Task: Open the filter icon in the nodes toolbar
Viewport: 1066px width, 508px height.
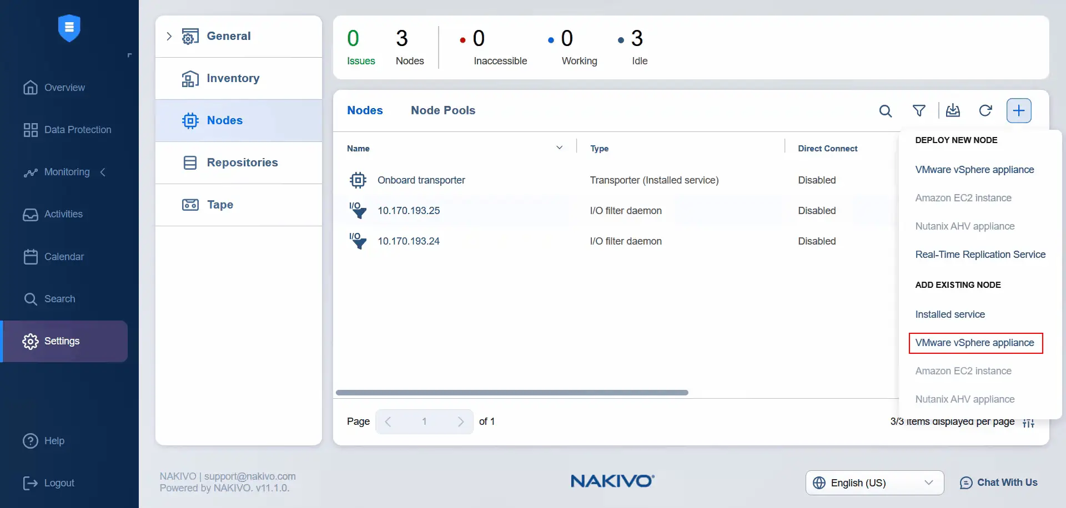Action: click(x=919, y=110)
